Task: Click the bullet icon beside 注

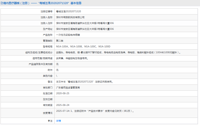Action: pos(49,121)
